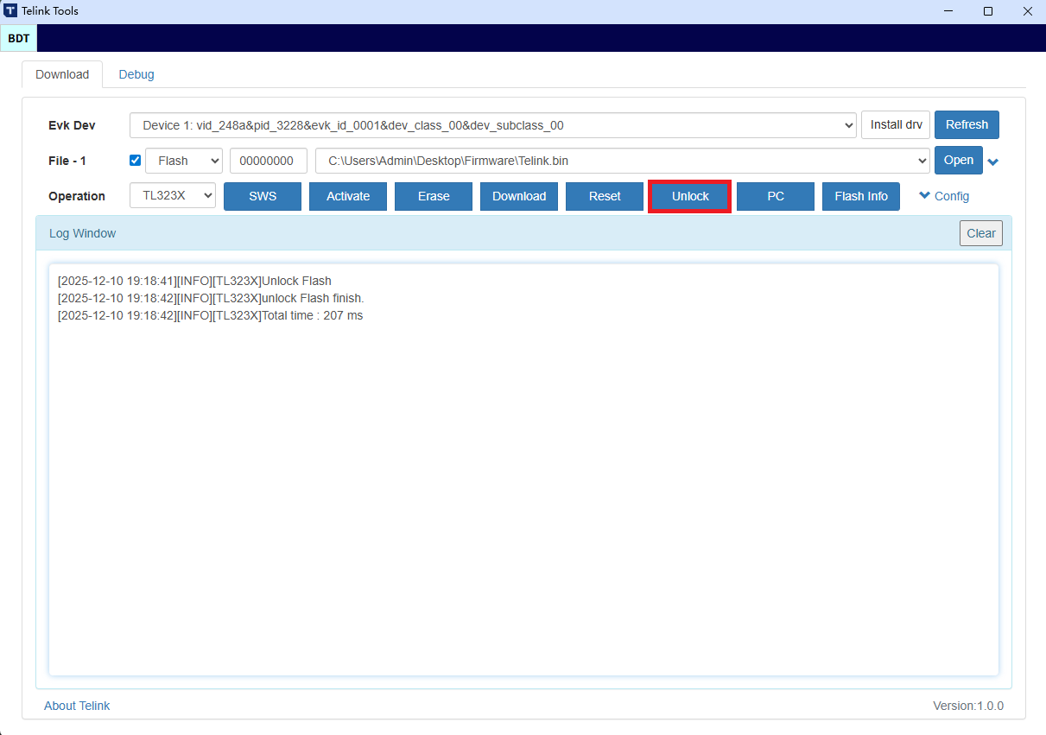Select the Download tab
This screenshot has width=1046, height=735.
[62, 74]
